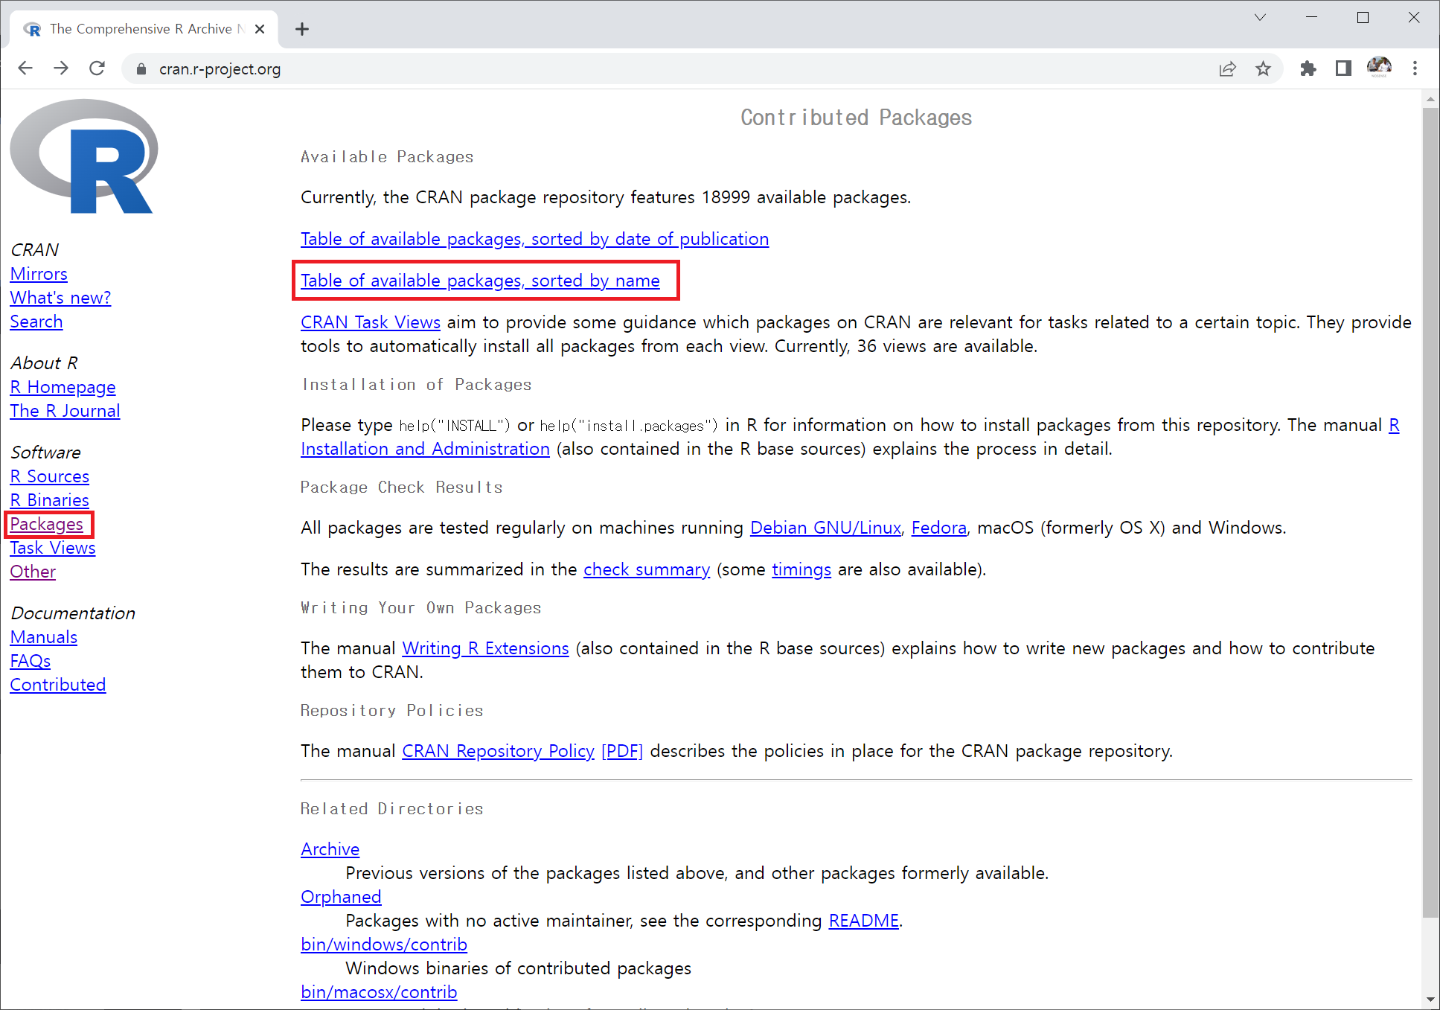Open the FAQs link
1440x1010 pixels.
click(x=31, y=661)
